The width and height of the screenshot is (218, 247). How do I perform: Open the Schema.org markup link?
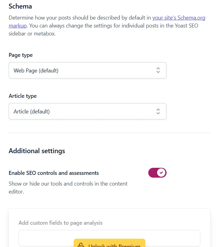coord(178,18)
